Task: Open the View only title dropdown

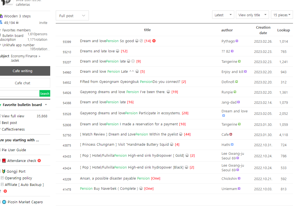Action: [252, 15]
